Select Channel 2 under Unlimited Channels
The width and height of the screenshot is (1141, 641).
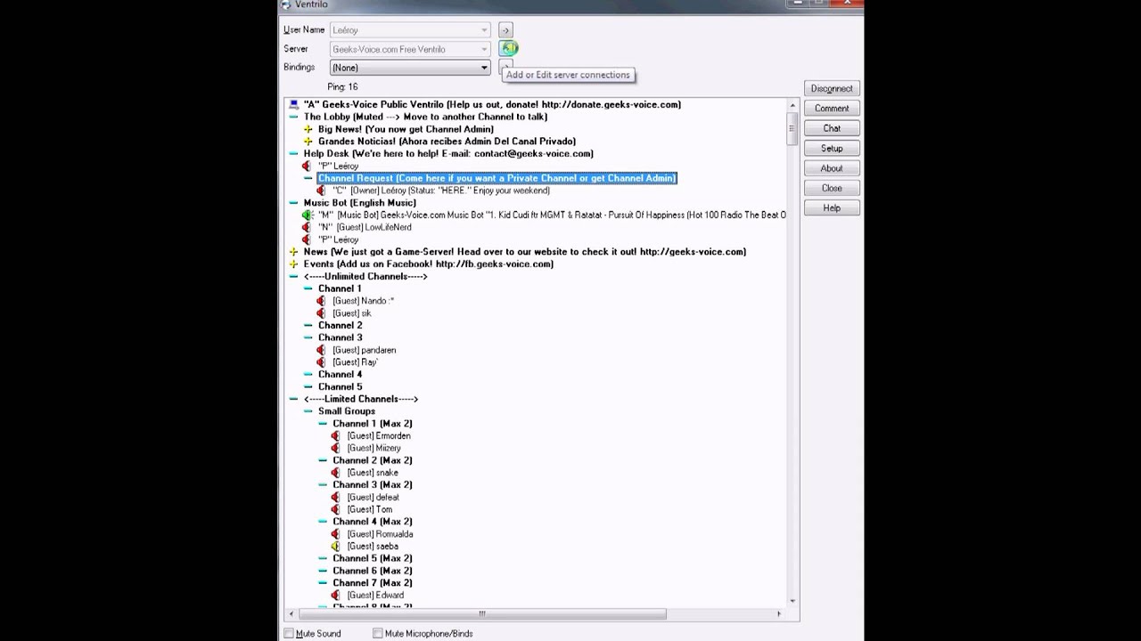(341, 326)
